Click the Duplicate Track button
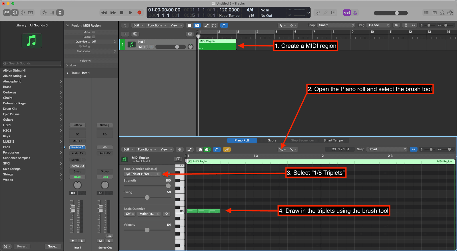The width and height of the screenshot is (457, 251). click(x=135, y=34)
